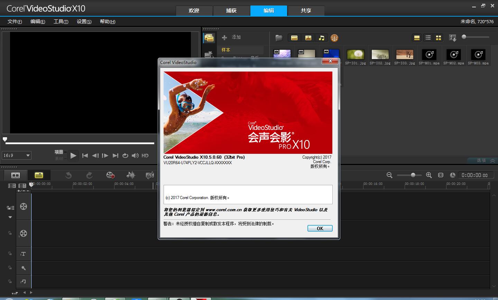Viewport: 498px width, 300px height.
Task: Open the 工具(T) menu
Action: click(61, 21)
